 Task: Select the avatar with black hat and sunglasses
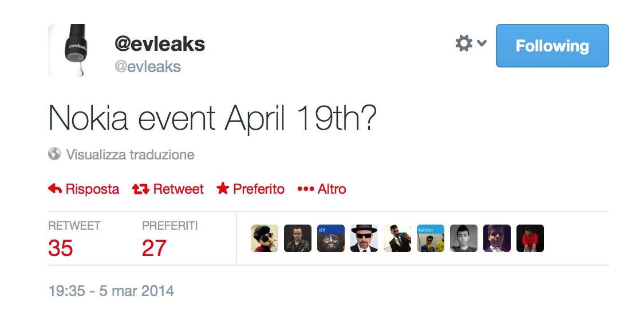tap(364, 238)
